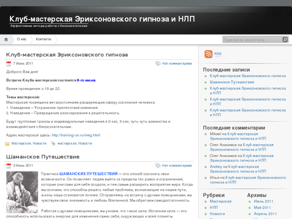This screenshot has height=219, width=292.
Task: Click the Последние комментарии heading
Action: pos(234,128)
